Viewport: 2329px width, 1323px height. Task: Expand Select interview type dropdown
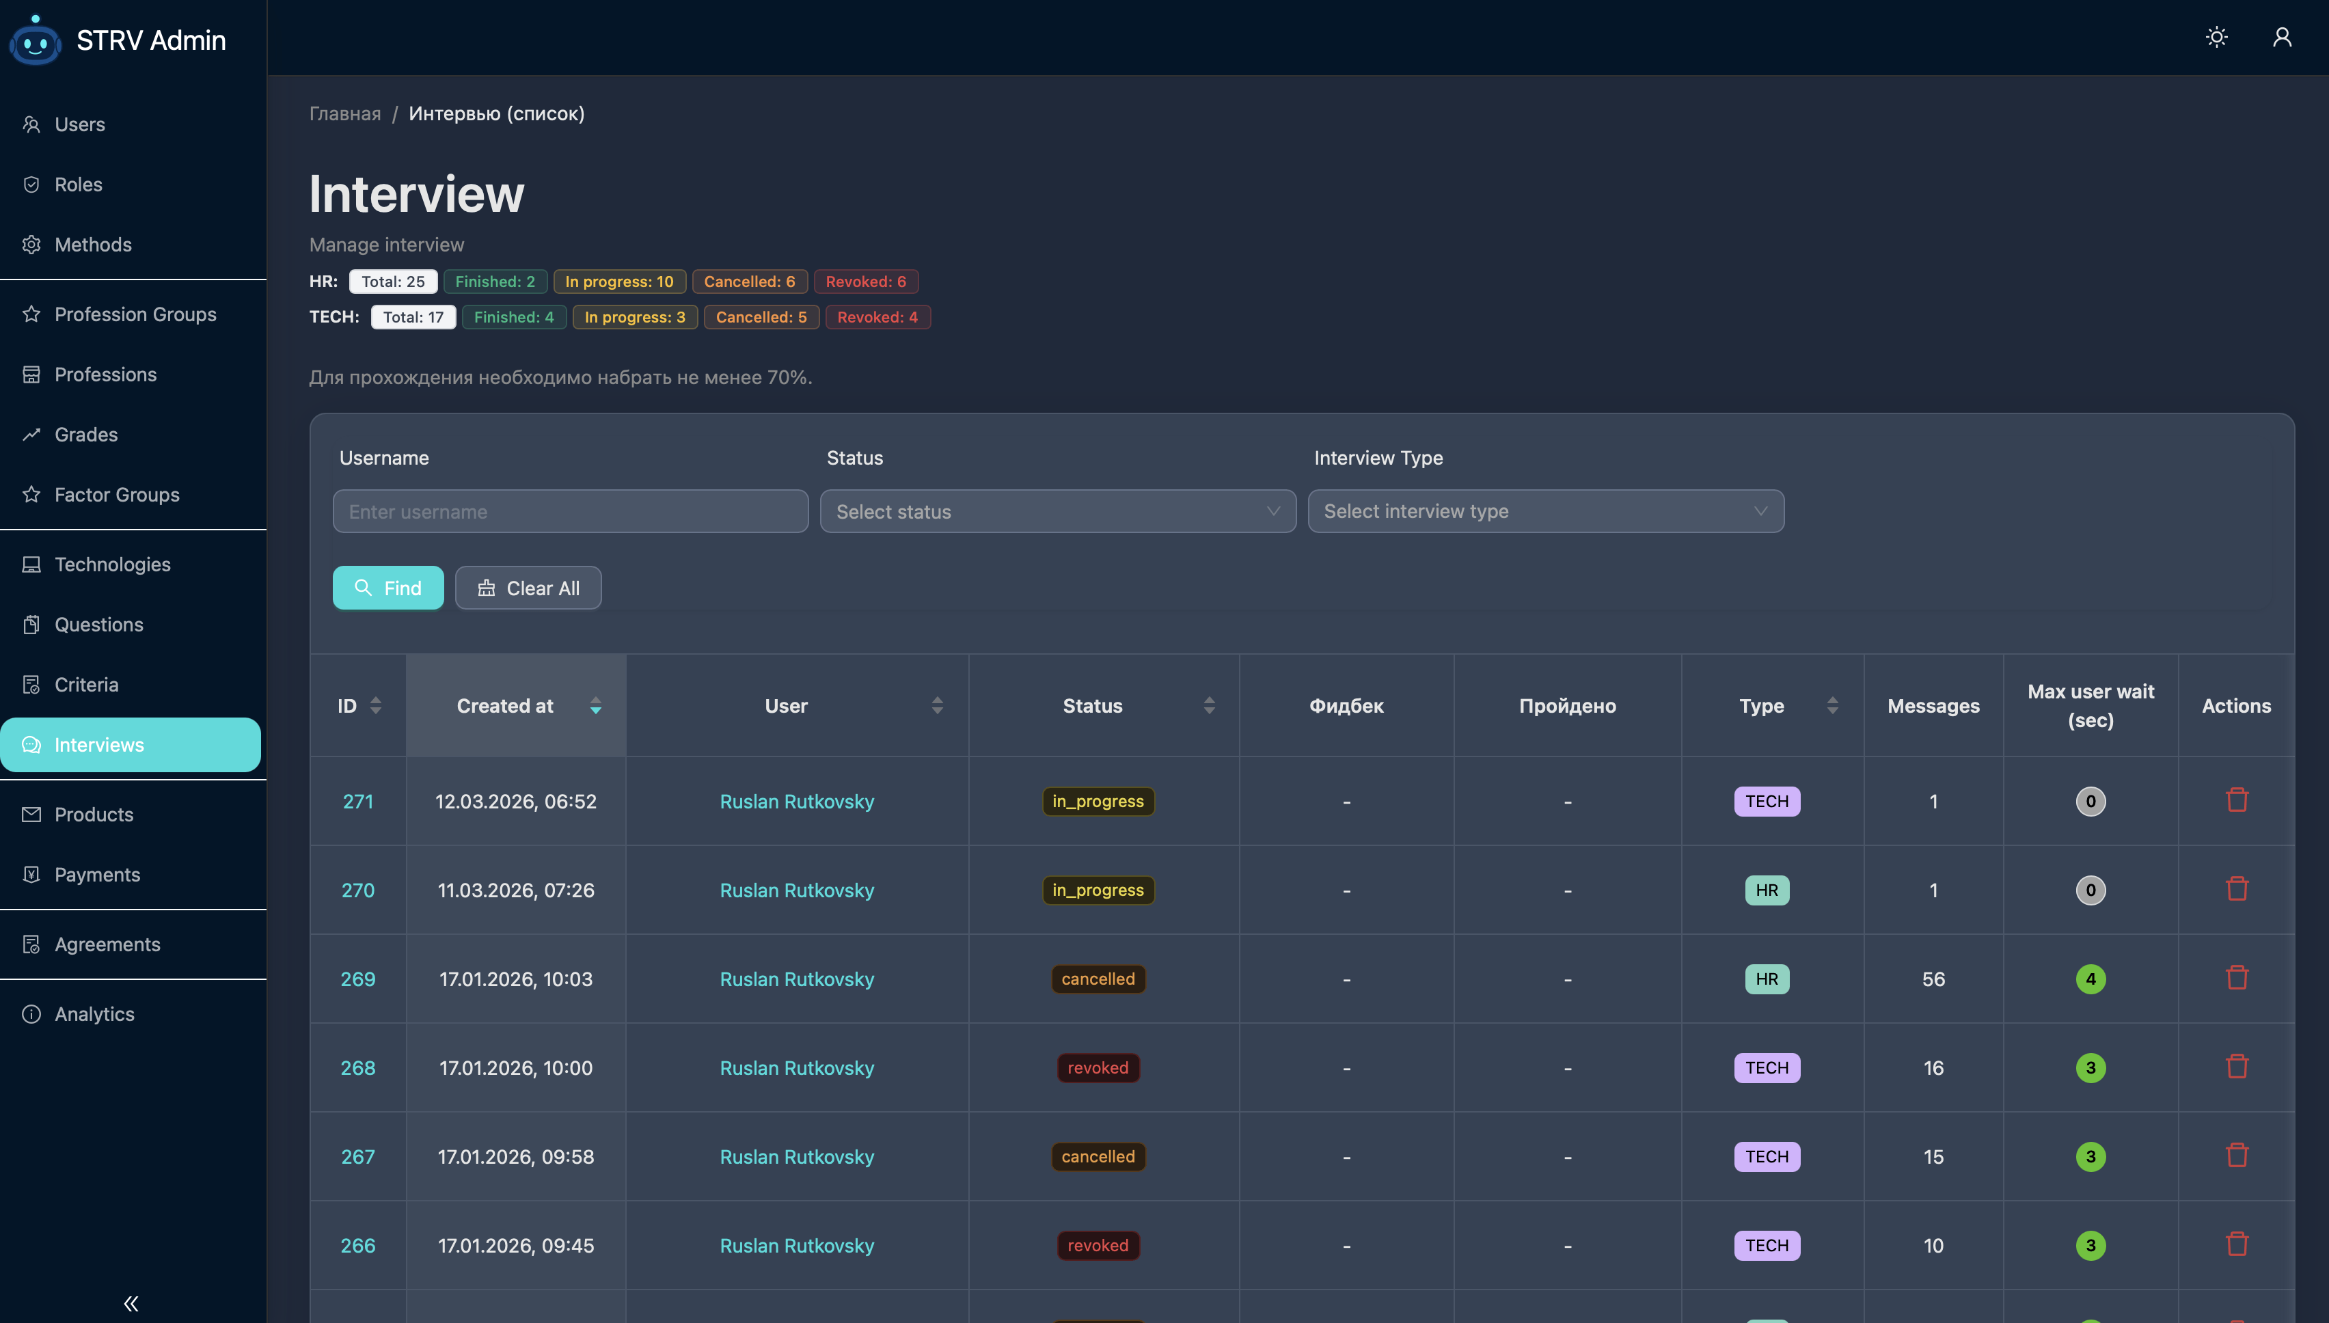point(1544,512)
